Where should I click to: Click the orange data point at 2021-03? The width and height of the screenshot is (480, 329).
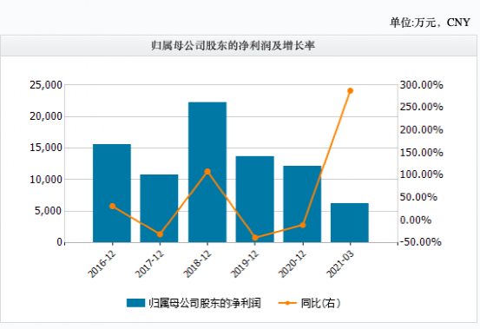coord(350,90)
